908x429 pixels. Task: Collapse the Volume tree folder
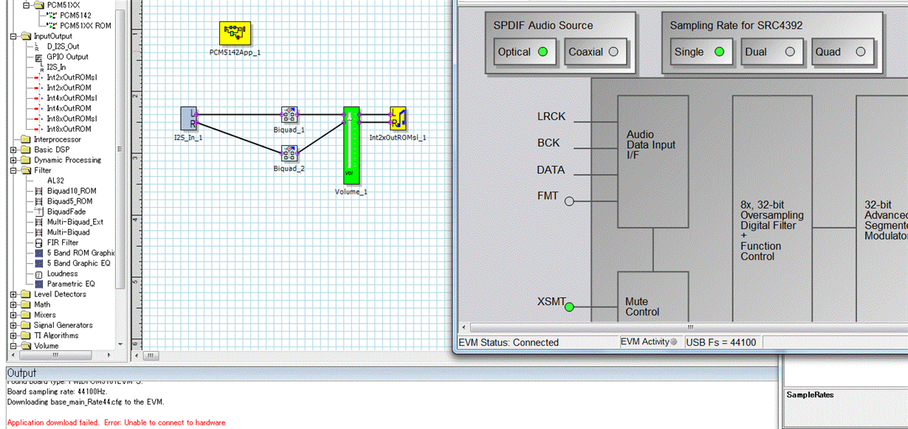pyautogui.click(x=14, y=346)
